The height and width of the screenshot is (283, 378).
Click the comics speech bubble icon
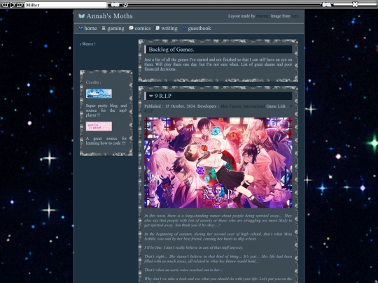131,28
